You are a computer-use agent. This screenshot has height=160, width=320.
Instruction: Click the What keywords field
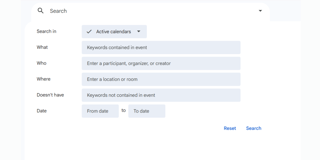(161, 47)
